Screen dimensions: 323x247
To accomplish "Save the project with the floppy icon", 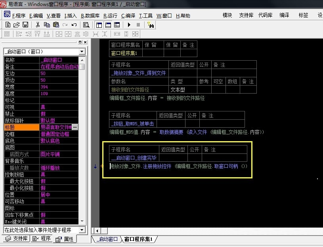I will point(25,25).
